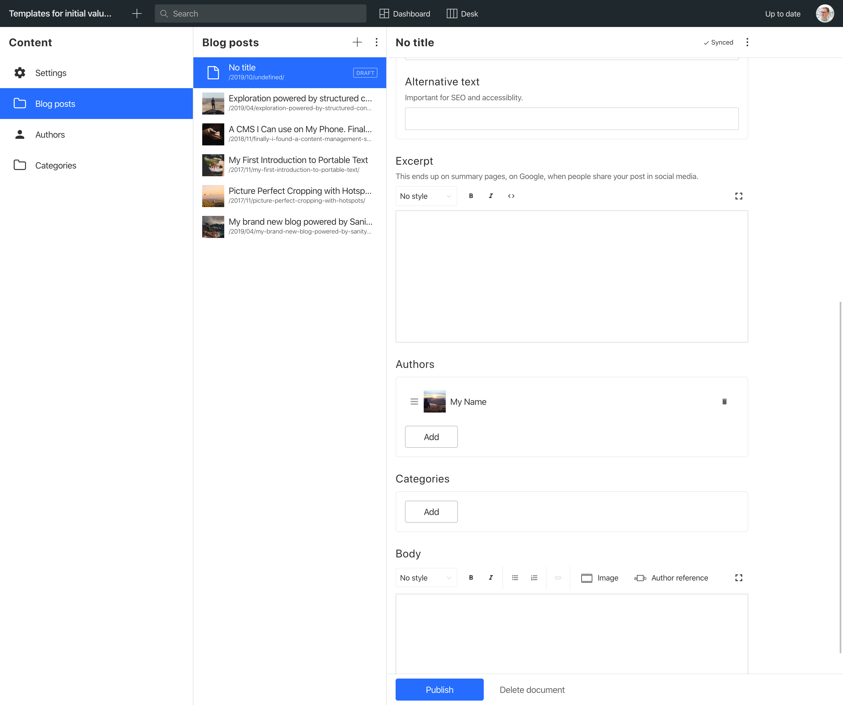Create new blog post with plus icon

tap(357, 42)
